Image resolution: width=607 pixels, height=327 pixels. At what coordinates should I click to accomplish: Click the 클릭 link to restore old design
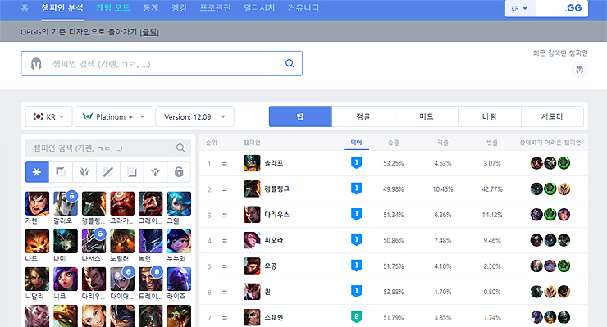point(149,32)
